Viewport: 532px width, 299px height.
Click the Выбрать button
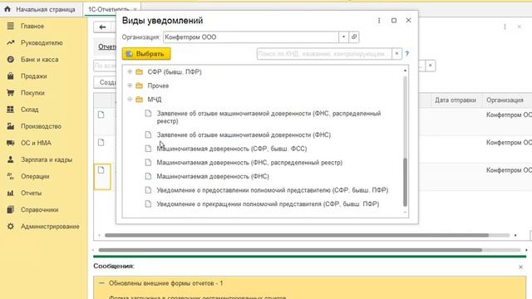146,54
